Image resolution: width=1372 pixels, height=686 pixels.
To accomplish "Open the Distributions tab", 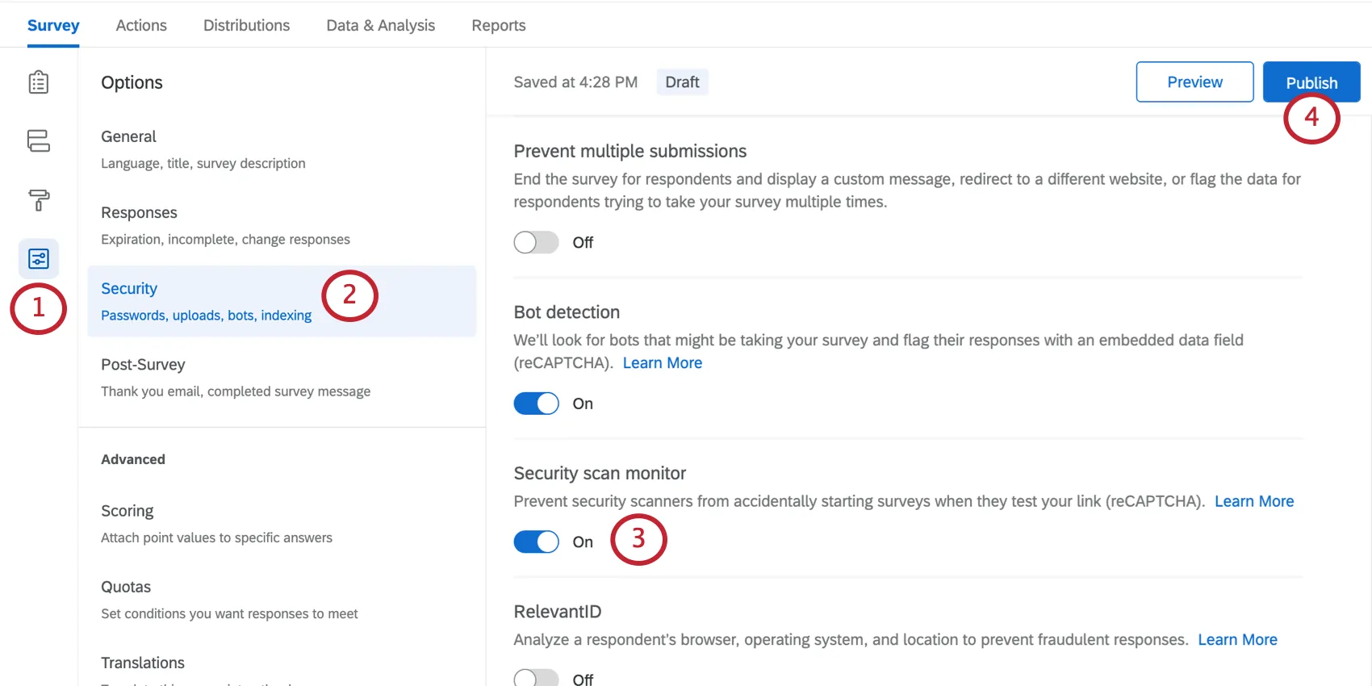I will point(246,25).
